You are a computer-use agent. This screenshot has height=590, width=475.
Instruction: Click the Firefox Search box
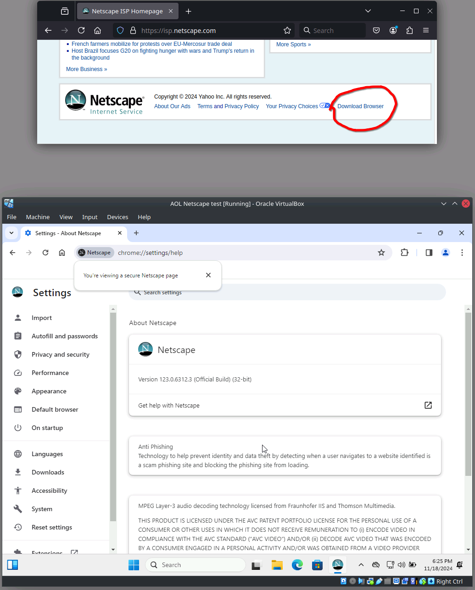coord(332,31)
